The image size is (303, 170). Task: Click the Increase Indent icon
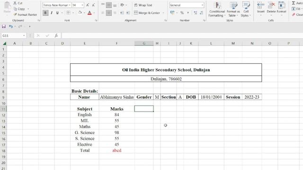(128, 13)
